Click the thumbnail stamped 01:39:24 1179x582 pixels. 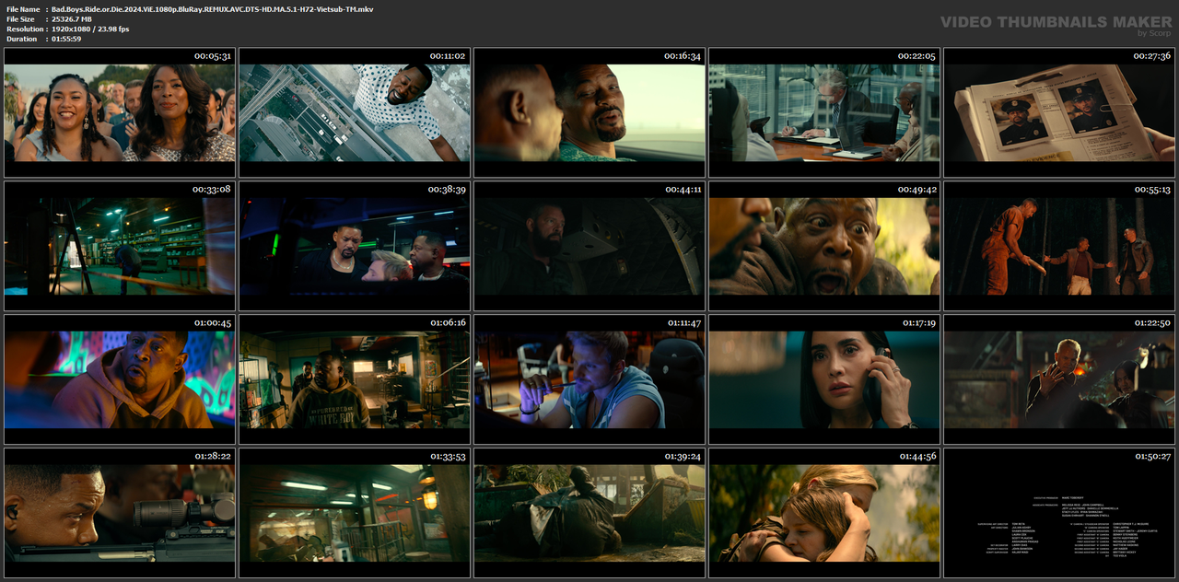[589, 513]
